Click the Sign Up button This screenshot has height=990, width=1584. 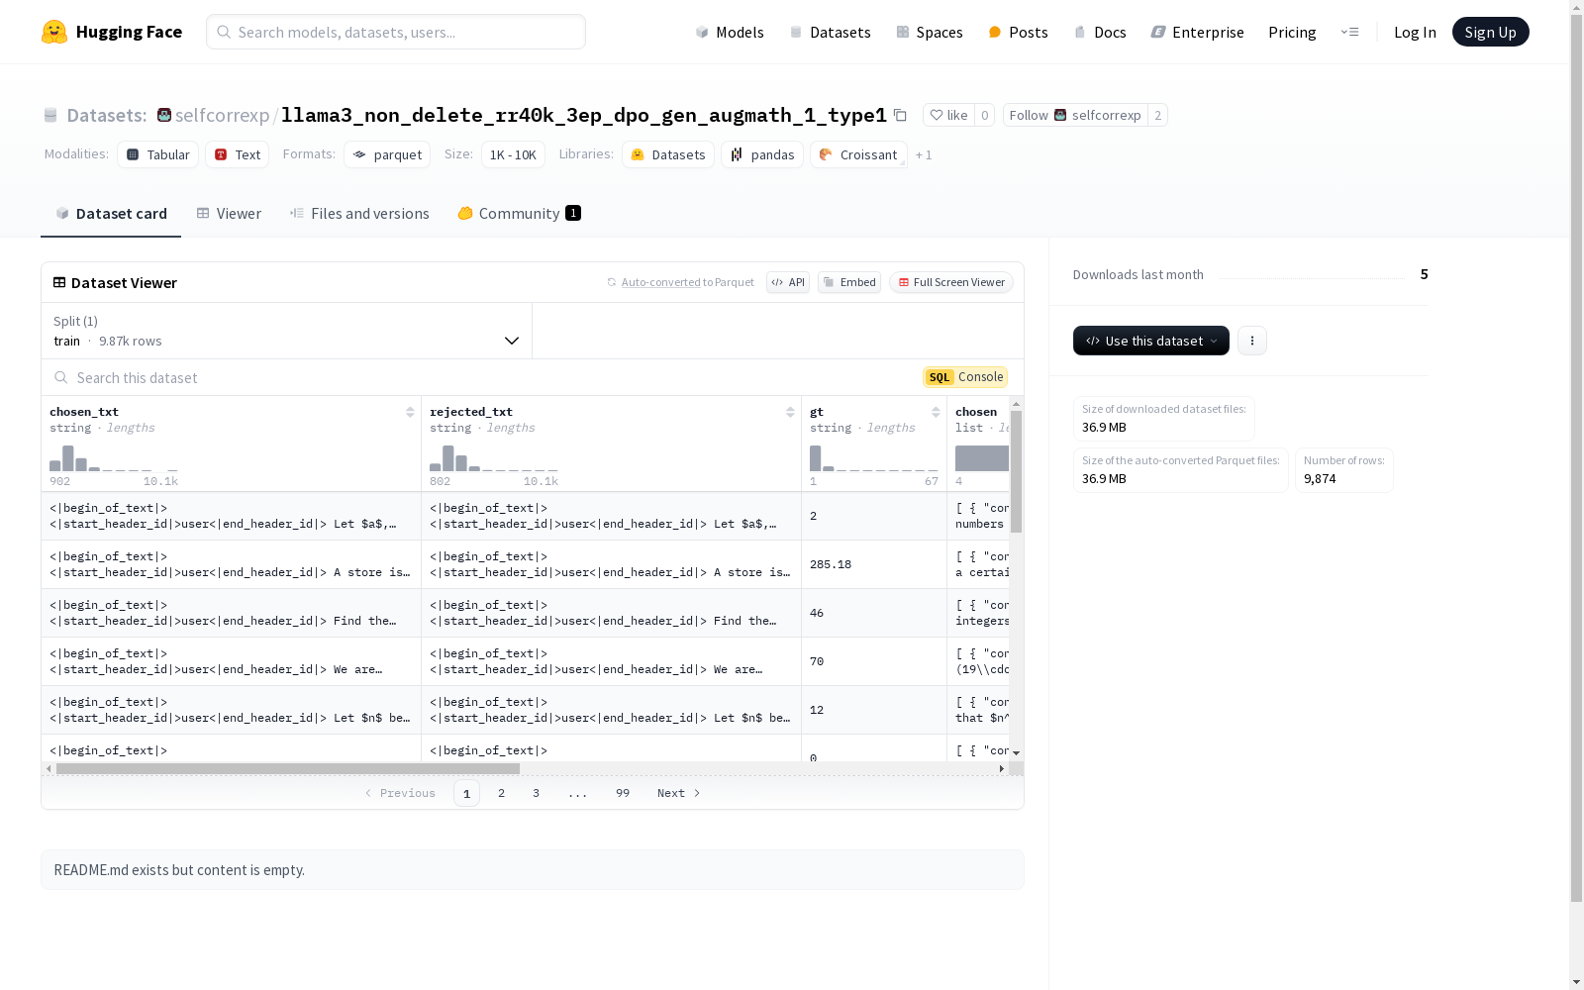click(1490, 32)
